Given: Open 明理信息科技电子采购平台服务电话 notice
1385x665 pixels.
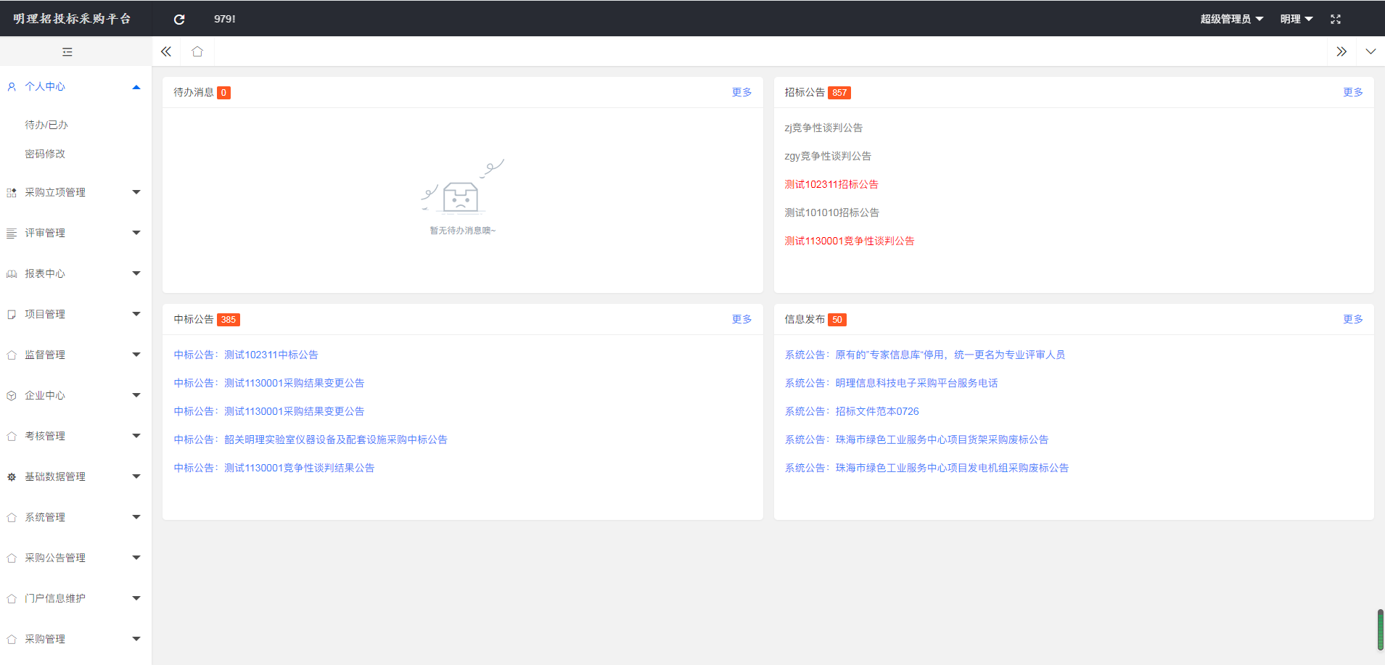Looking at the screenshot, I should 891,383.
